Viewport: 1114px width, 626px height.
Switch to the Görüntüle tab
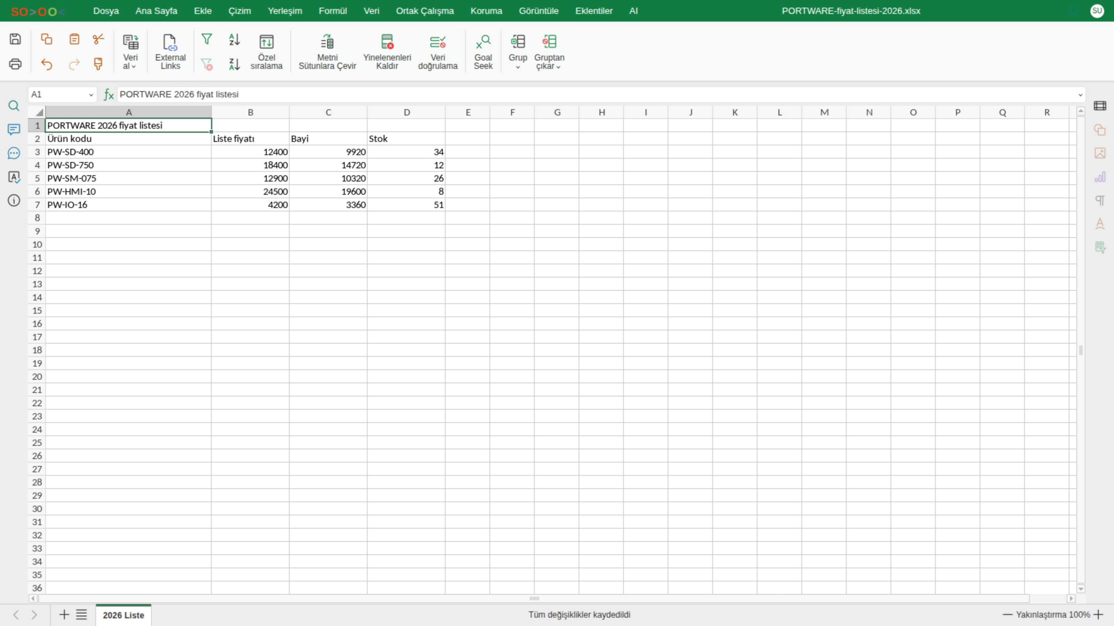pos(539,11)
